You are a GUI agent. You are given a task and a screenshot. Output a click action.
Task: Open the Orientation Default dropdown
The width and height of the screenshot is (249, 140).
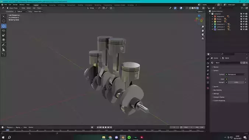[21, 11]
